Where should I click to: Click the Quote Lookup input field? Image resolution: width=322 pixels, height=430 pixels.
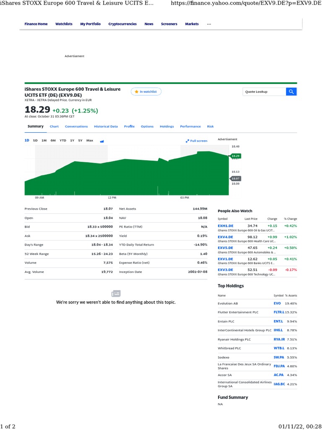tap(264, 92)
